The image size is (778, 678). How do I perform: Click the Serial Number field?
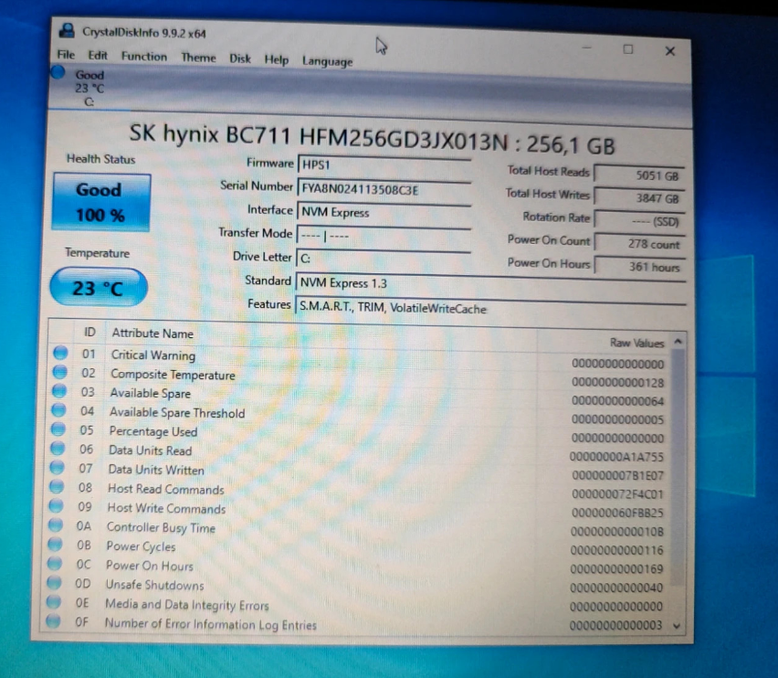[384, 189]
